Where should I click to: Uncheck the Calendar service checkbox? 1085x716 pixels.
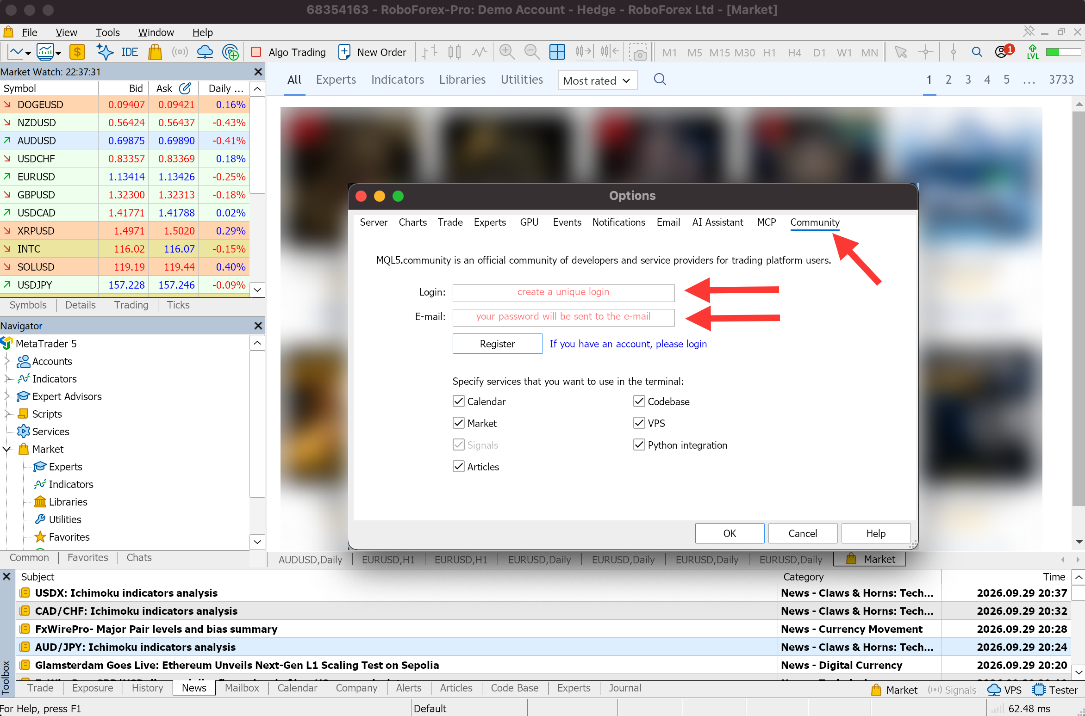click(459, 401)
